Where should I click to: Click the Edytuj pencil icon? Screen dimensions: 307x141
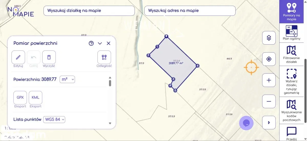[18, 57]
